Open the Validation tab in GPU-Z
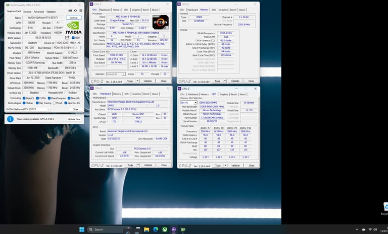Screen dimensions: 388x234 coord(51,12)
